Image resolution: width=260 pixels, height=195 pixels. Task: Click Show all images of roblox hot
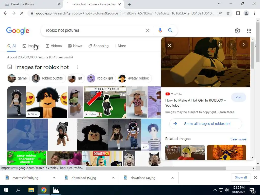(x=206, y=124)
